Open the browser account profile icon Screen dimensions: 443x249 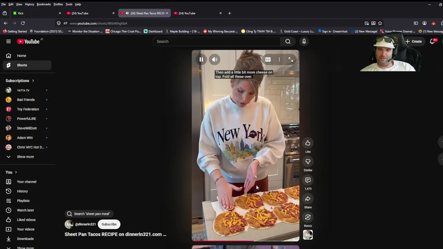[424, 23]
